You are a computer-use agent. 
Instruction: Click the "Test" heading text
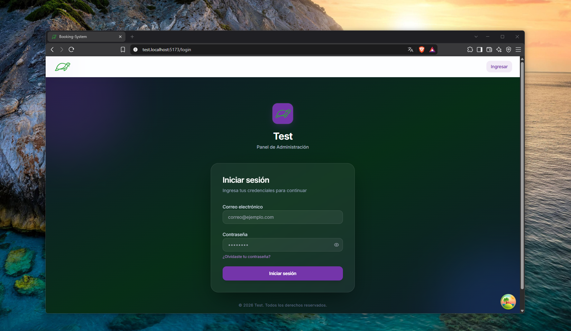[283, 136]
